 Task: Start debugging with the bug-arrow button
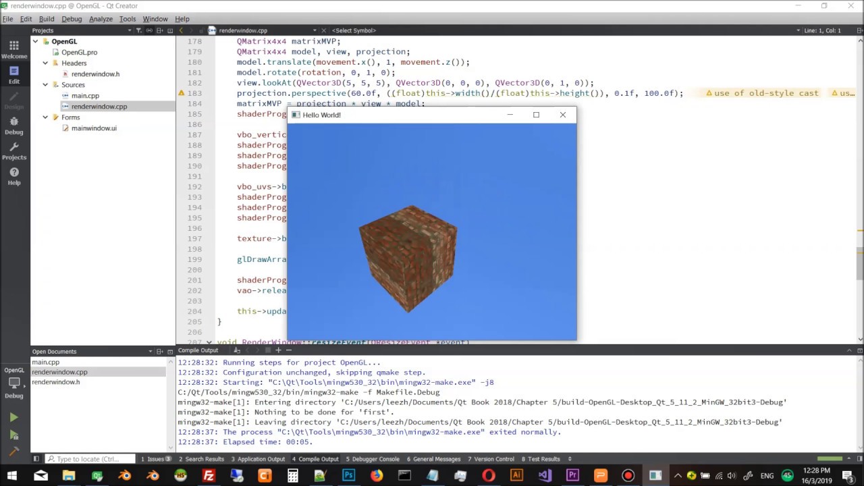click(14, 435)
